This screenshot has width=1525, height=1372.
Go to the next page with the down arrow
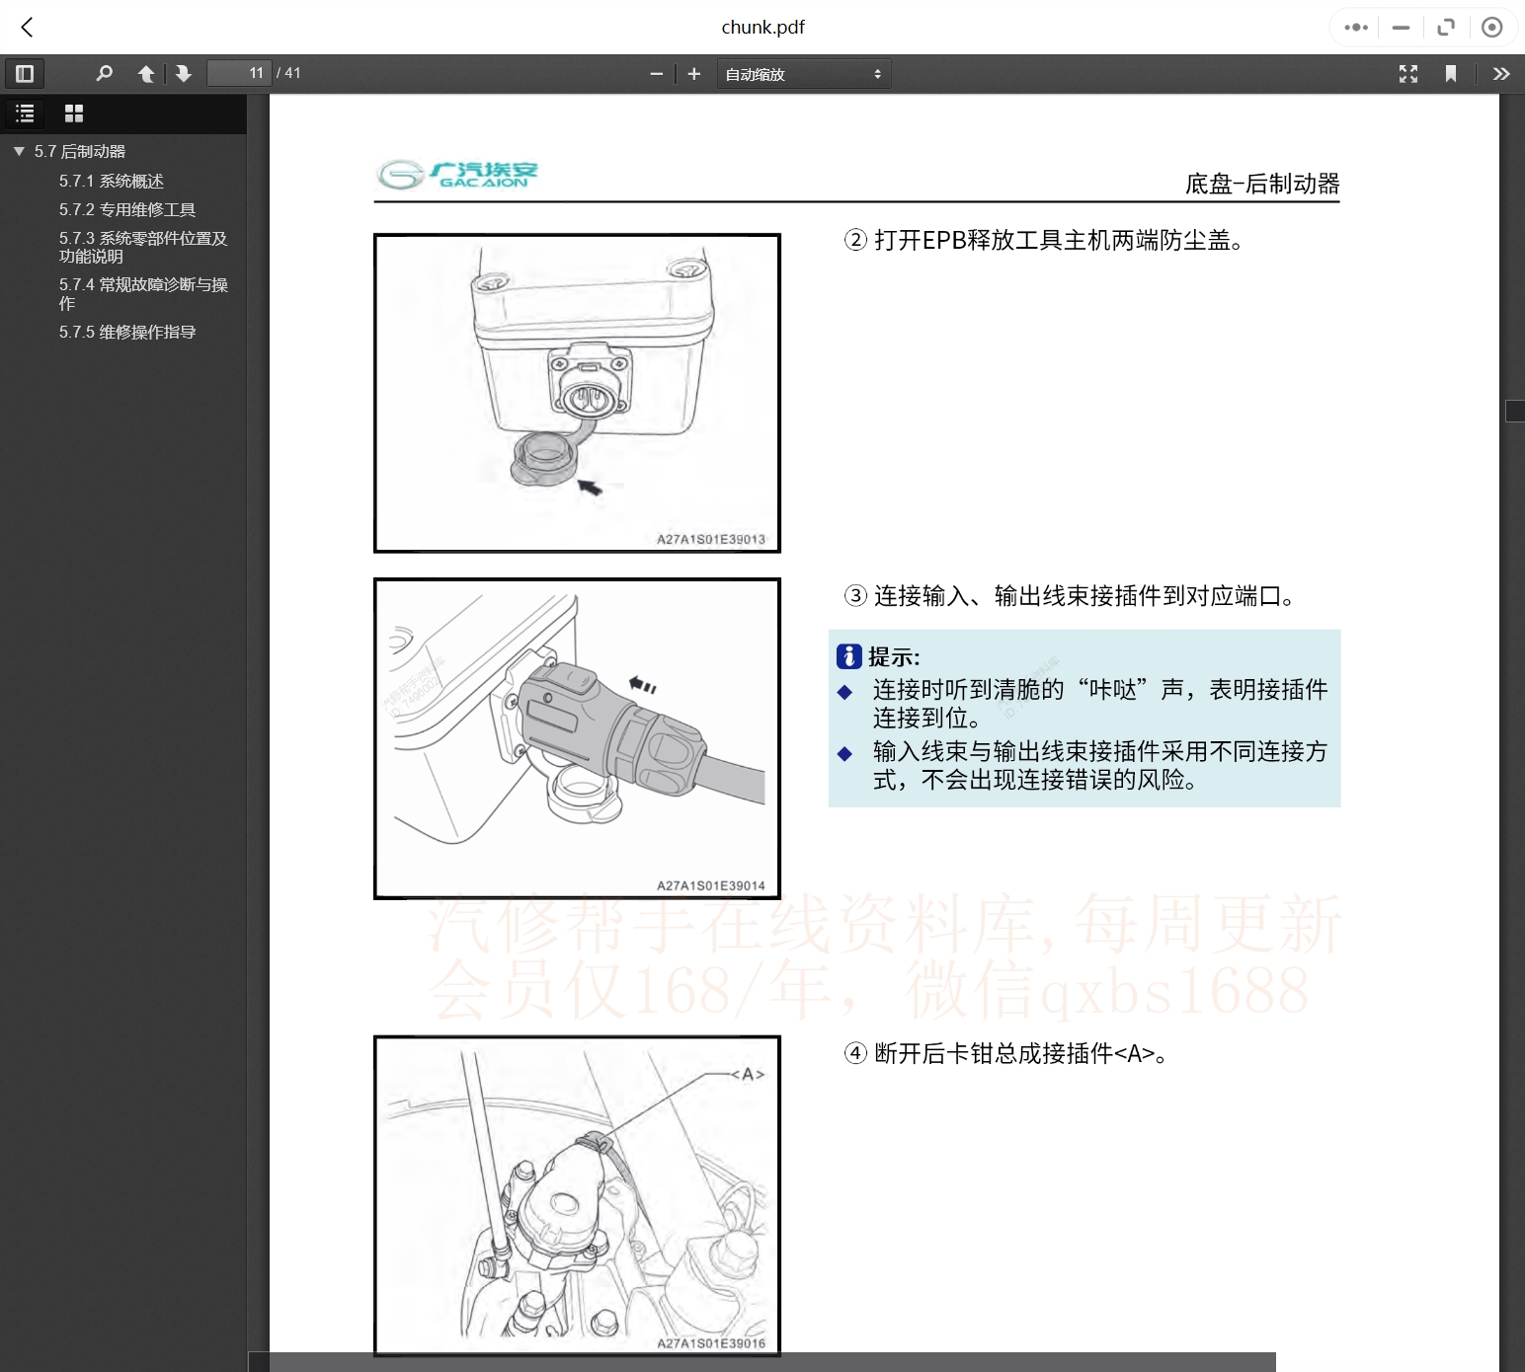coord(184,73)
